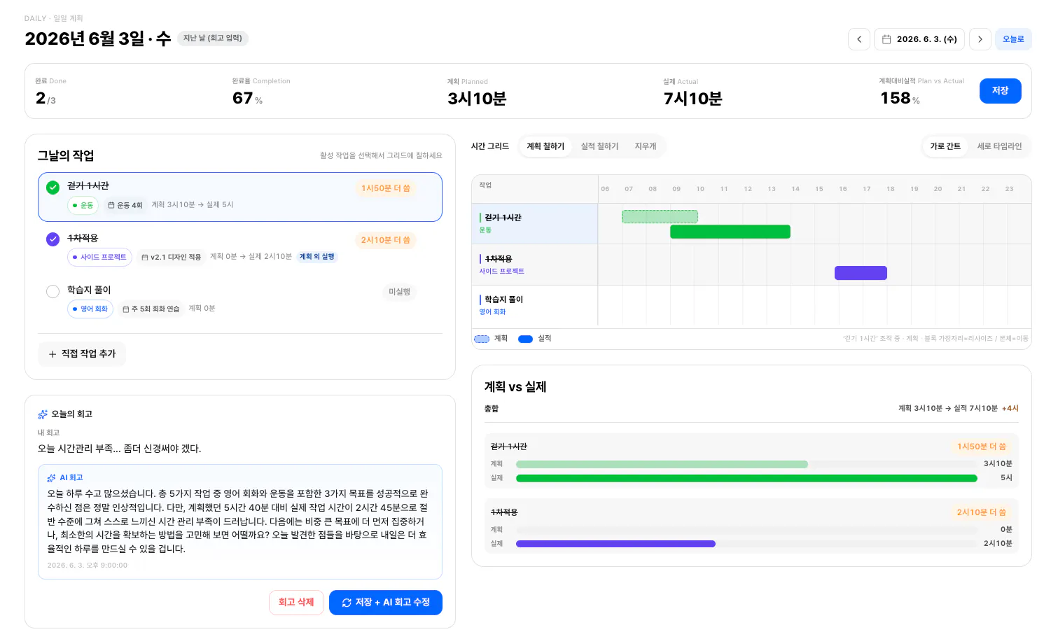Click the sparkle icon next to 오늘의 회고
Screen dimensions: 1044x639
pyautogui.click(x=43, y=414)
